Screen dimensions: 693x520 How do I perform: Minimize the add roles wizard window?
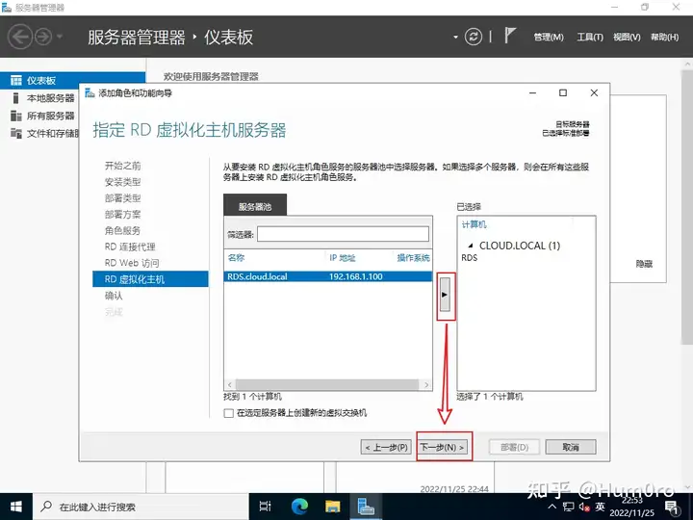click(x=532, y=92)
